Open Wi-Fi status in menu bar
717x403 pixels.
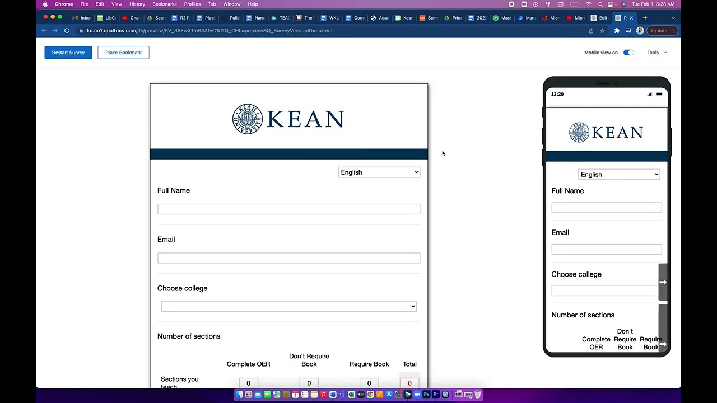pyautogui.click(x=588, y=4)
